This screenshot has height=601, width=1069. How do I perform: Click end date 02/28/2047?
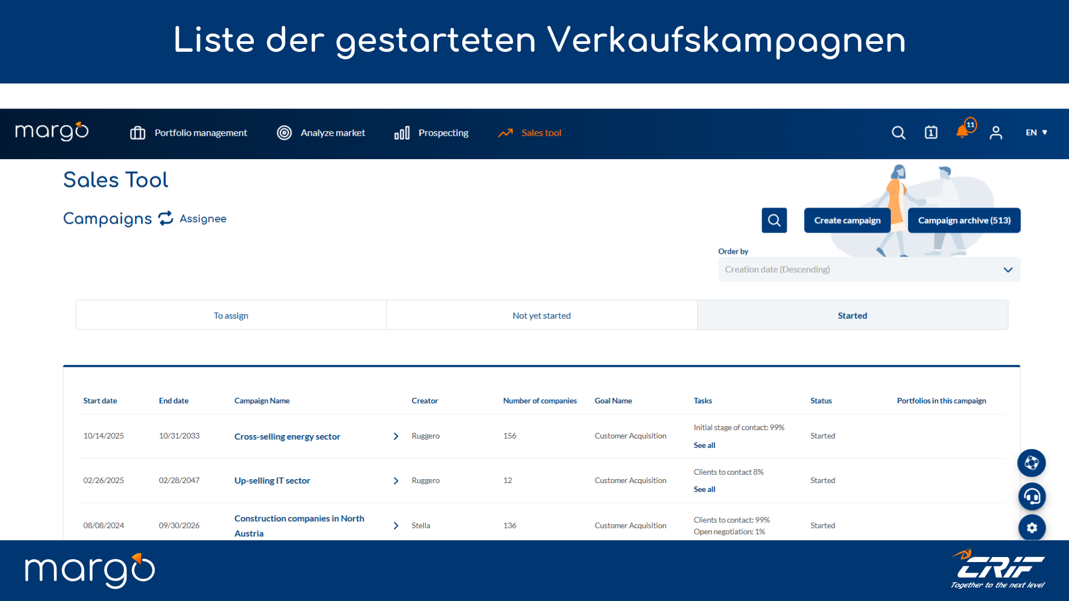pyautogui.click(x=179, y=480)
